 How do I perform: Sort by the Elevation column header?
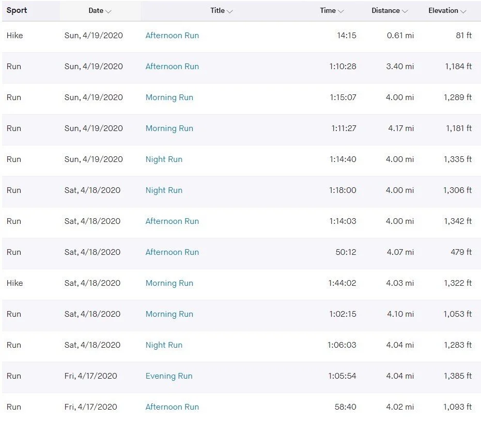447,11
